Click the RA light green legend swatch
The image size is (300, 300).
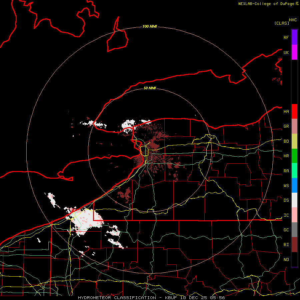coord(294,171)
